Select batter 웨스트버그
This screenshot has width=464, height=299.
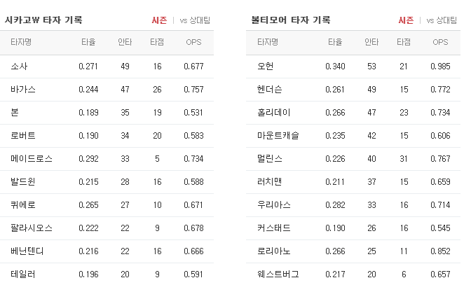tap(278, 274)
